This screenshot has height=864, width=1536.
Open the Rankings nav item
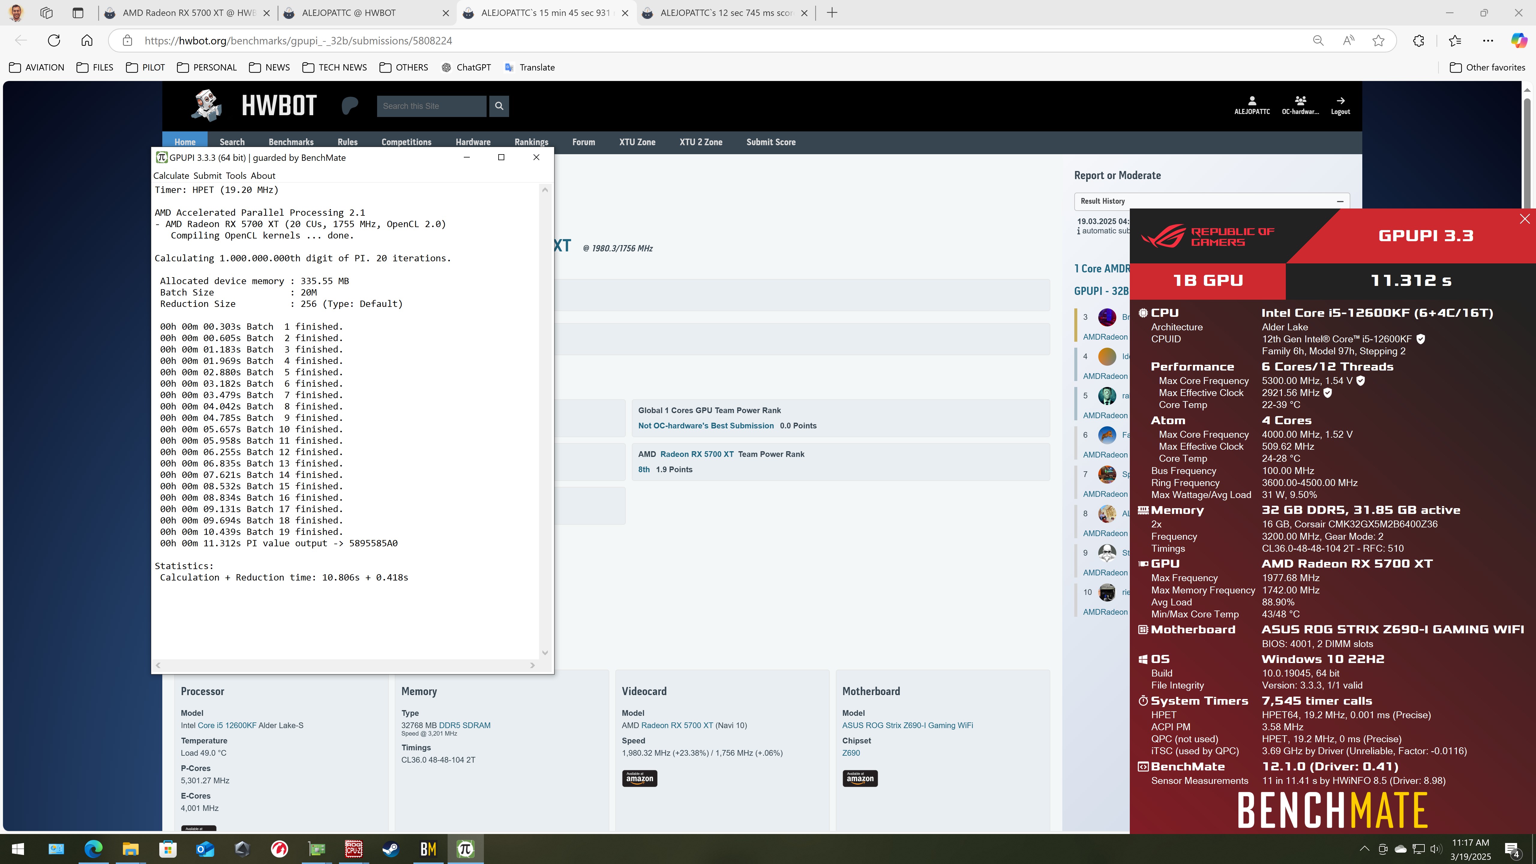point(531,142)
